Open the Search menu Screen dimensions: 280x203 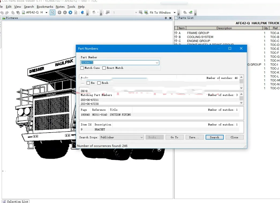(x=29, y=7)
